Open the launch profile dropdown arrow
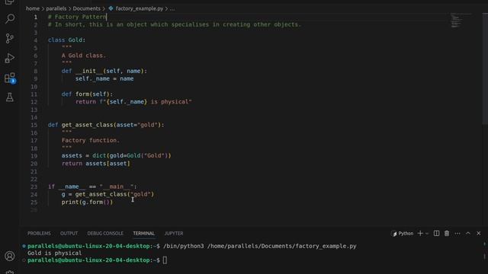This screenshot has height=274, width=488. tap(427, 234)
